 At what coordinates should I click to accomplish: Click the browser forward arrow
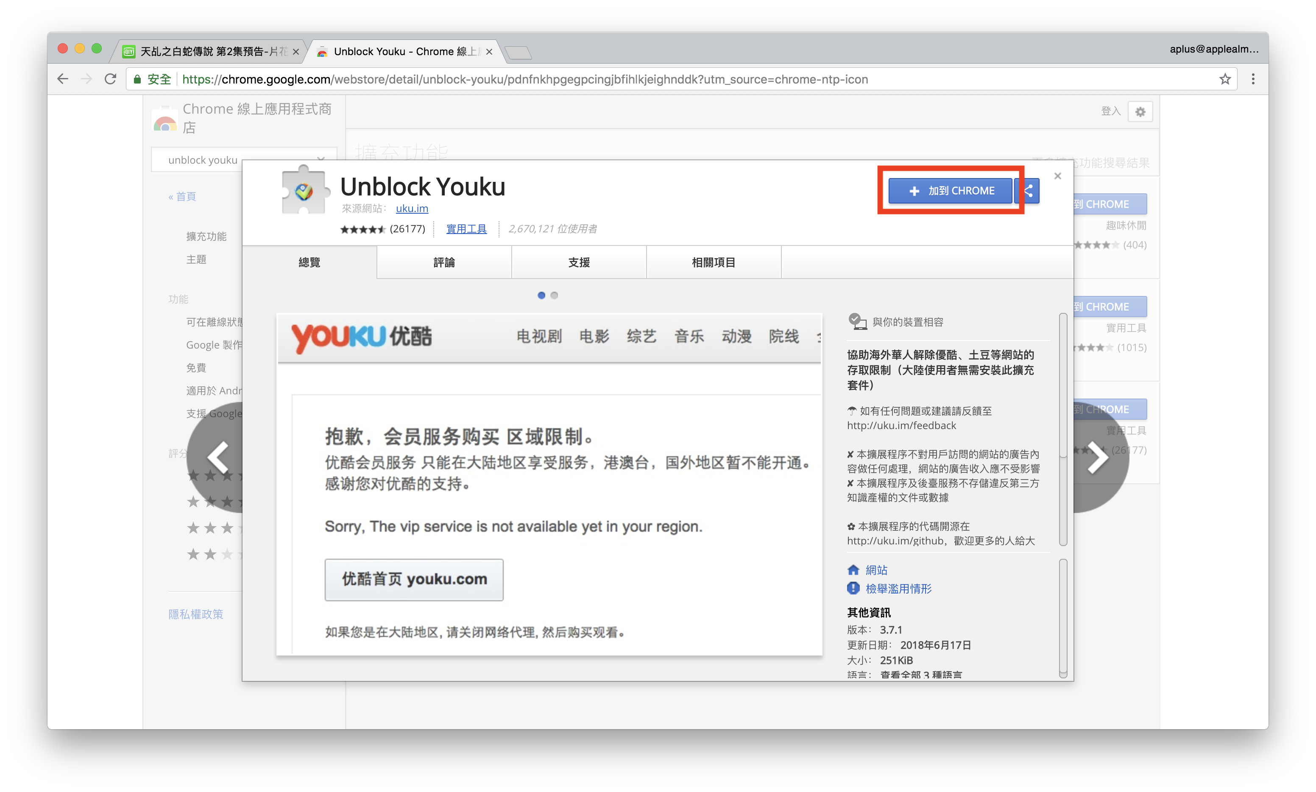[x=86, y=79]
